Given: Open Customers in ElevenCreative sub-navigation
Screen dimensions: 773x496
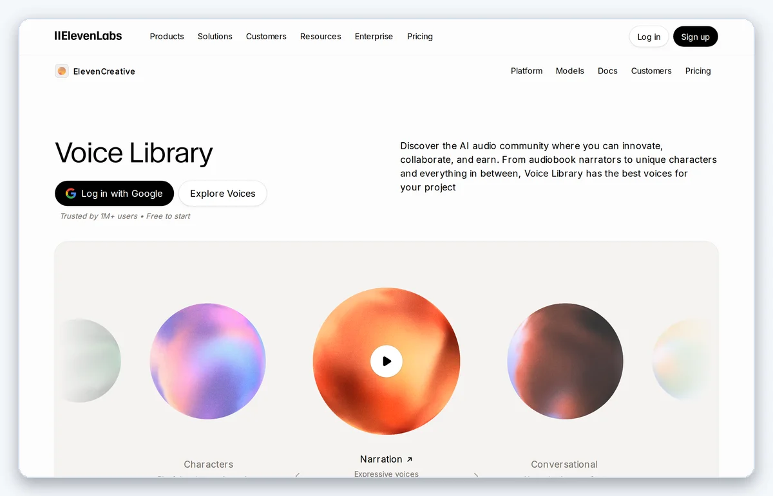Looking at the screenshot, I should click(x=651, y=71).
